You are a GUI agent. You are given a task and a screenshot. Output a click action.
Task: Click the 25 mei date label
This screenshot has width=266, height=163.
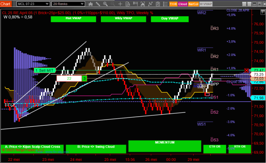pos(110,160)
